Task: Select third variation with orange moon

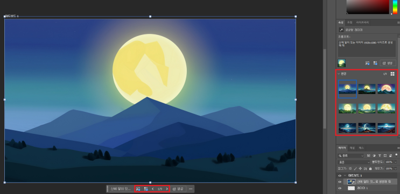Action: (386, 89)
